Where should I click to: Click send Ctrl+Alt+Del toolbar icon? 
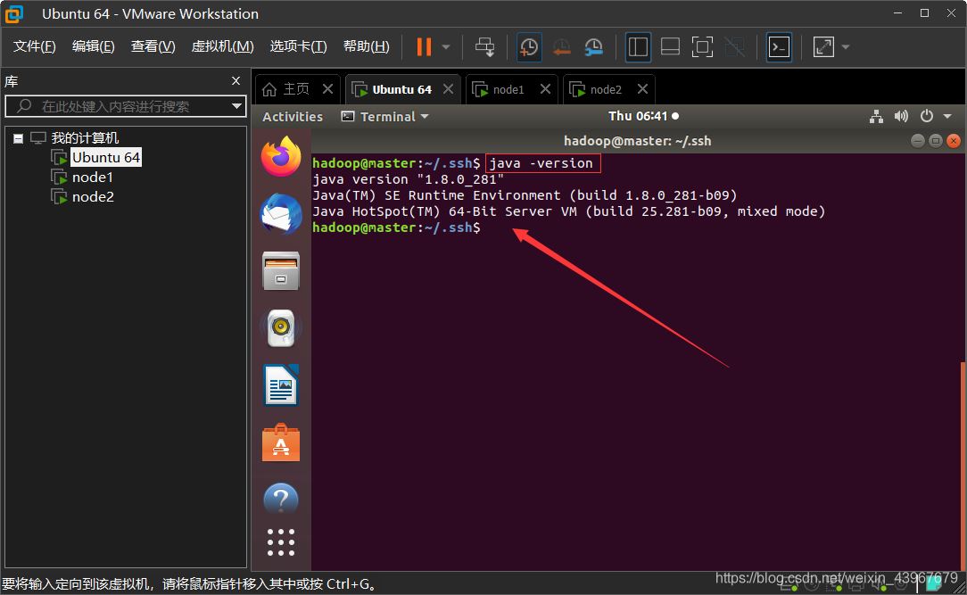[x=484, y=46]
